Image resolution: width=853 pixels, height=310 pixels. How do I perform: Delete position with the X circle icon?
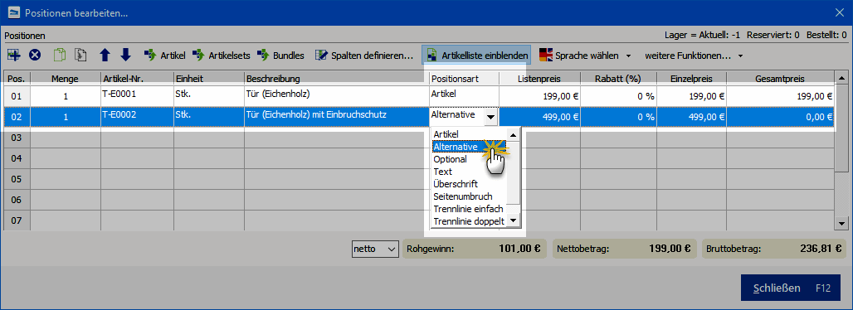35,55
